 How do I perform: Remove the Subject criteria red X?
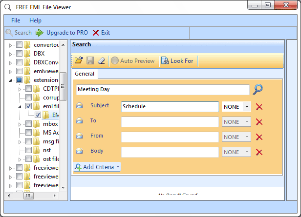click(259, 107)
